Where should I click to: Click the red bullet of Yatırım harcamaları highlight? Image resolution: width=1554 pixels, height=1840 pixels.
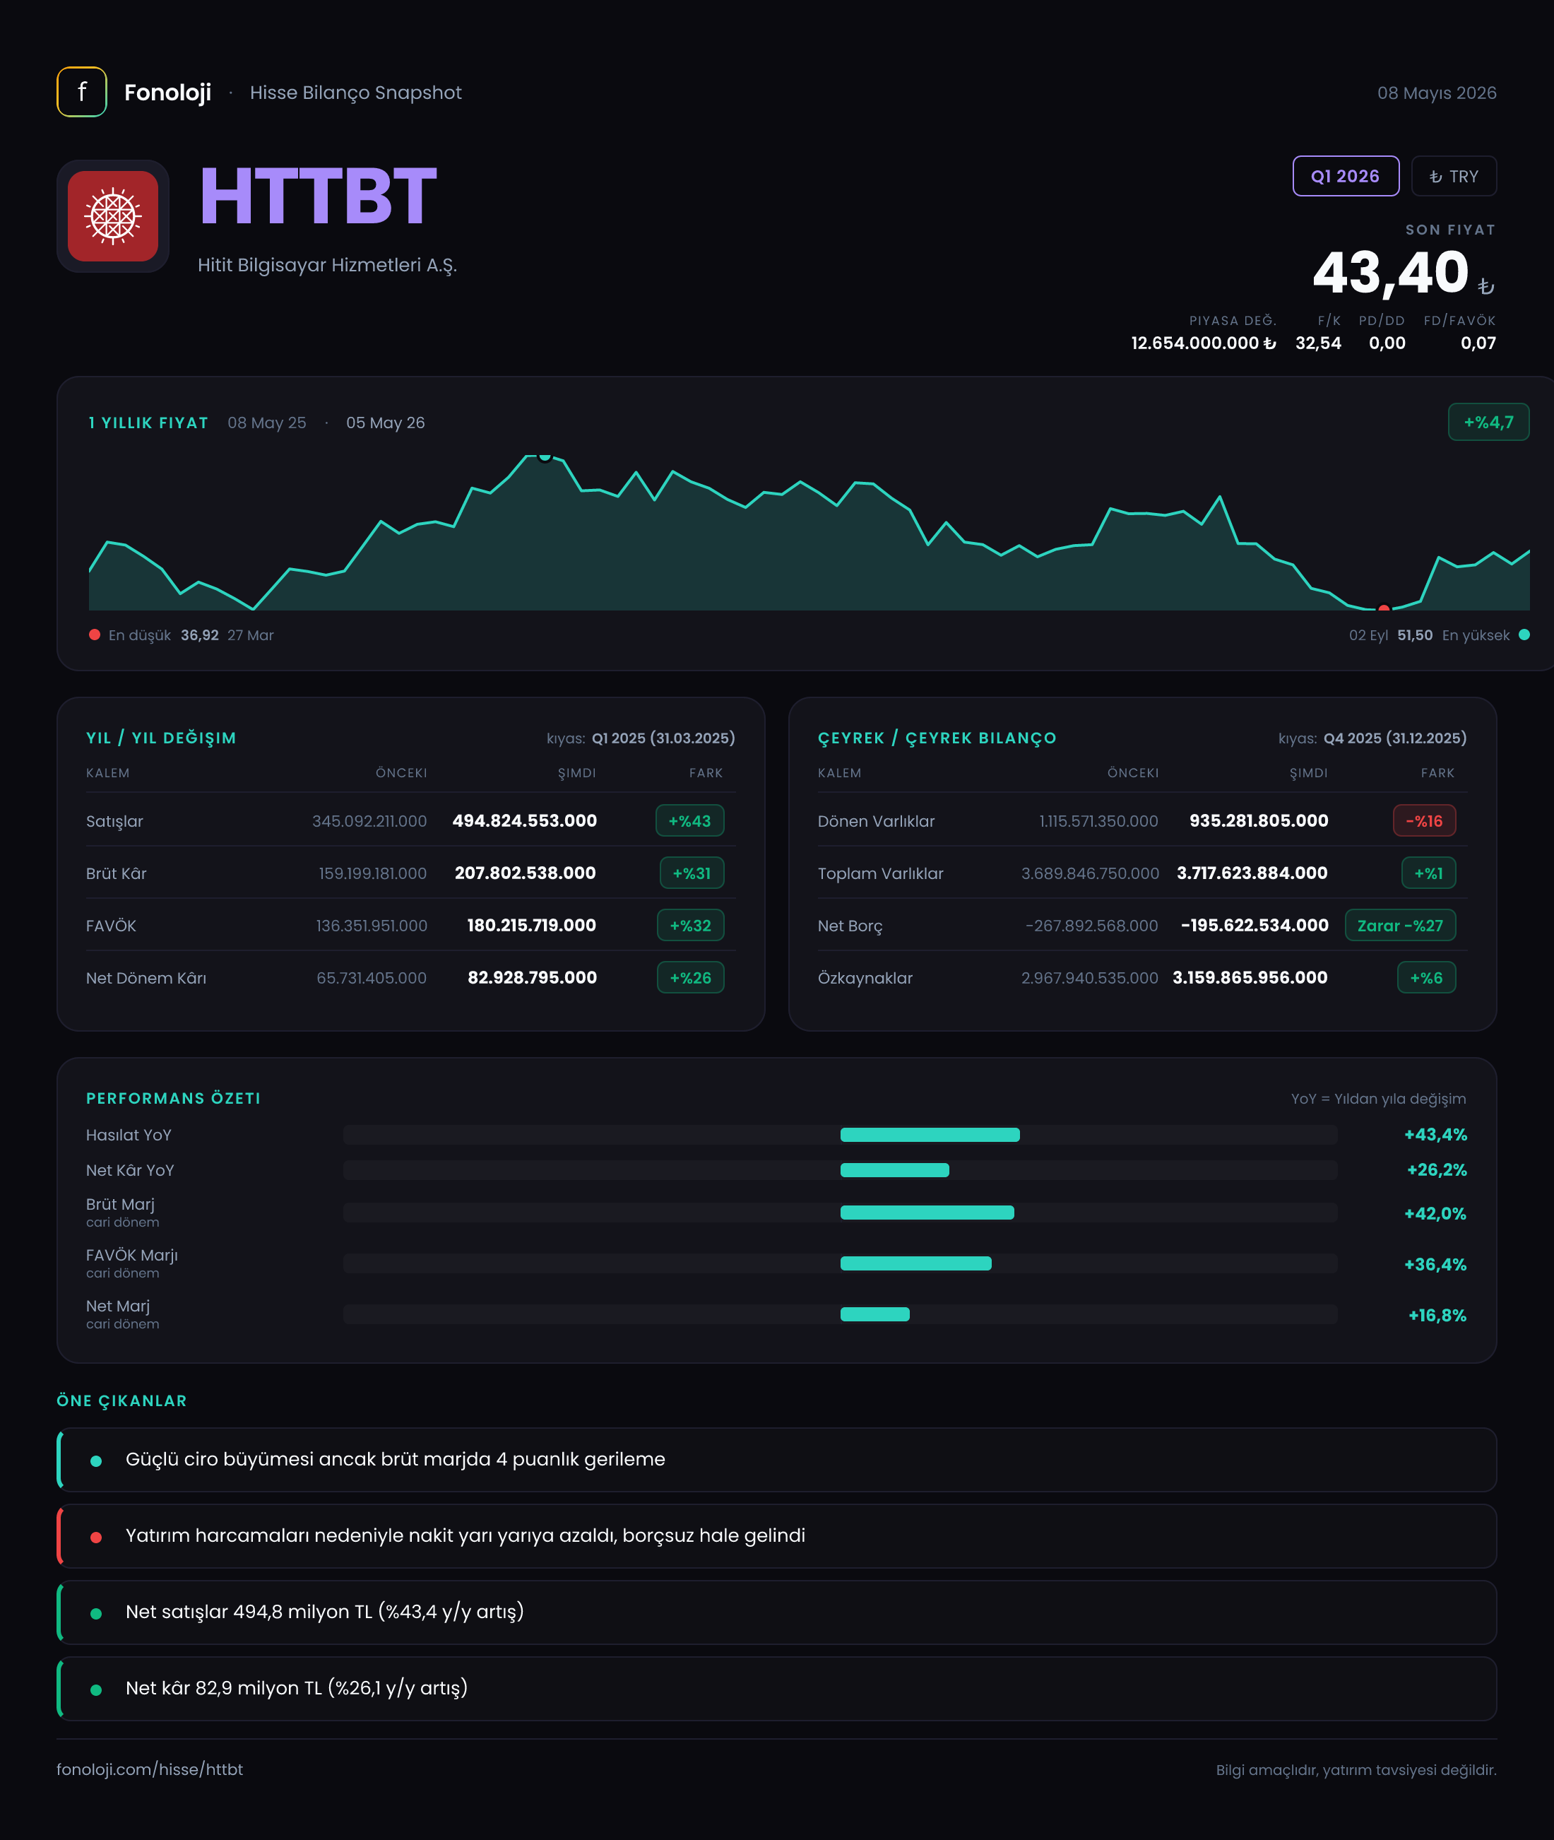[96, 1537]
